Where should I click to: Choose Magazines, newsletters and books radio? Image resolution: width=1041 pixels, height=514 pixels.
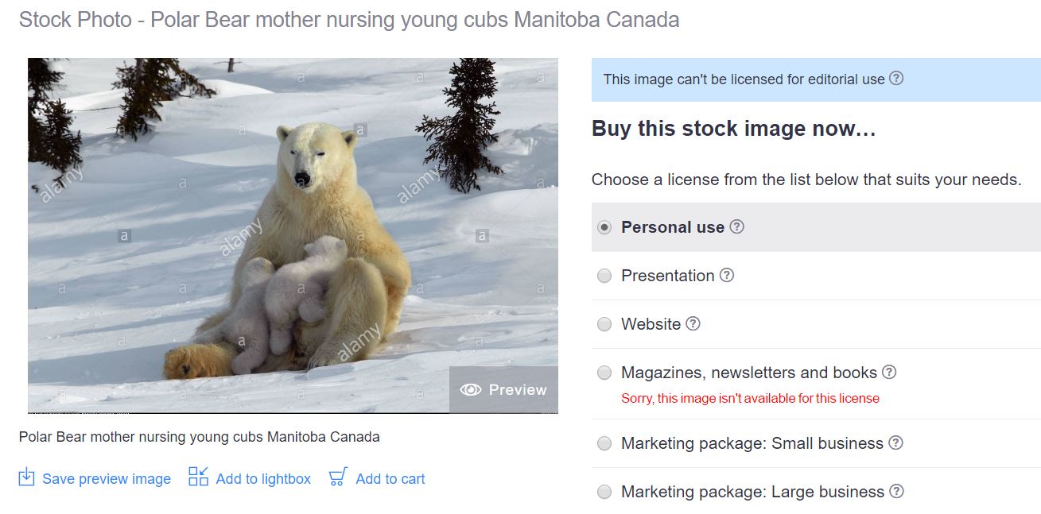coord(604,373)
